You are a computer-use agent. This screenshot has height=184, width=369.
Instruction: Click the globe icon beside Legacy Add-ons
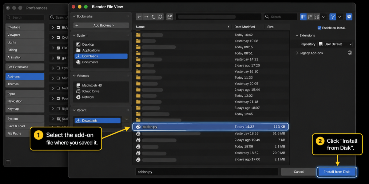(x=350, y=53)
